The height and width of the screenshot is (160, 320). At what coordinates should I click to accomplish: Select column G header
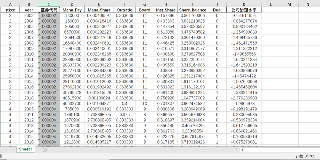[x=145, y=4]
